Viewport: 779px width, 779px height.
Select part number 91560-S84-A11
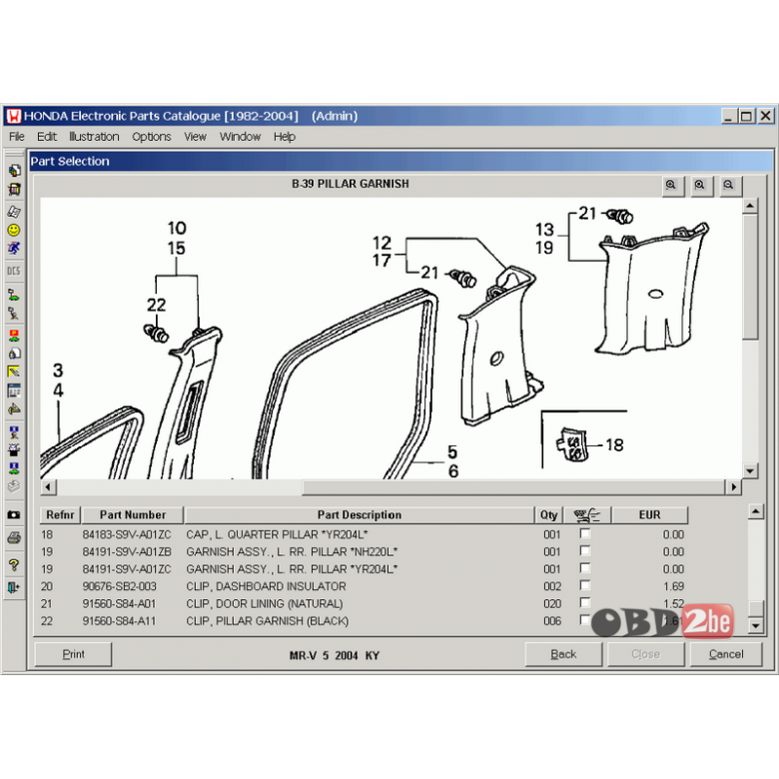(x=119, y=621)
